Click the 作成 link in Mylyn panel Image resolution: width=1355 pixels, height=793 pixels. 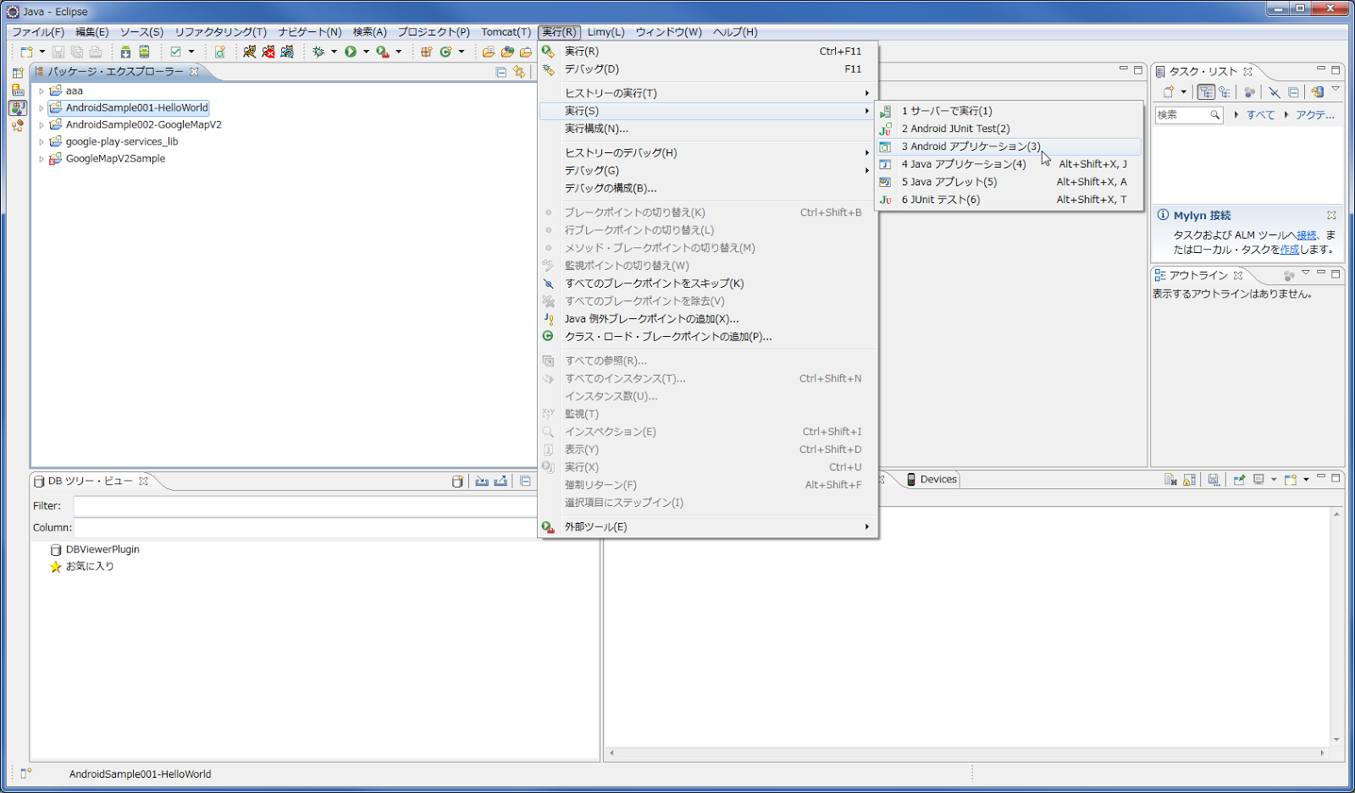click(x=1290, y=250)
